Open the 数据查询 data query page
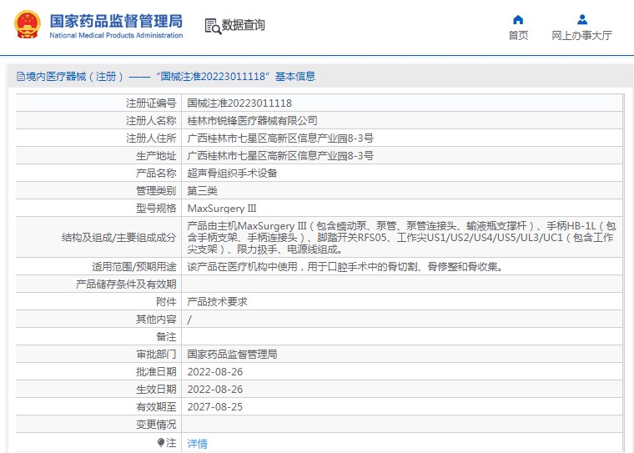634x453 pixels. [x=243, y=25]
